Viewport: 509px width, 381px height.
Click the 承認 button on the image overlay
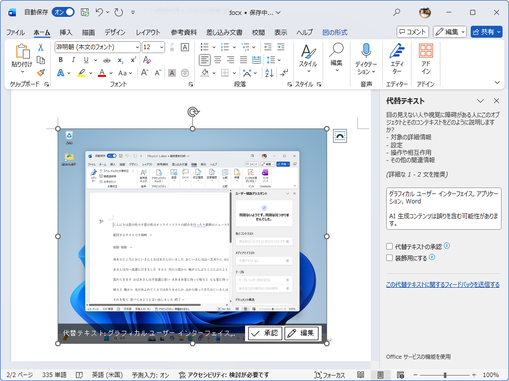pos(264,333)
